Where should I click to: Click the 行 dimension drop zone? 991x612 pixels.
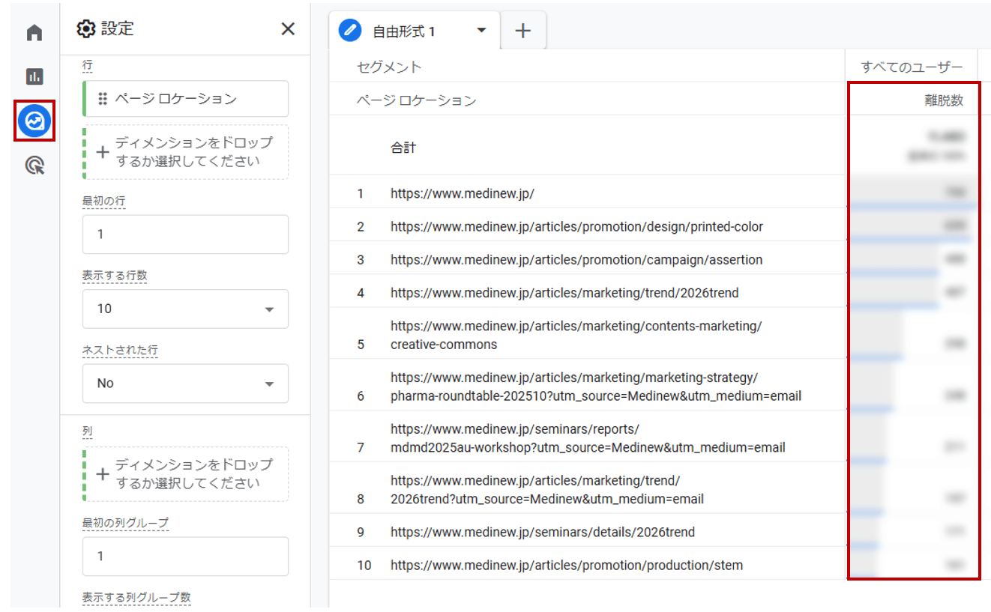coord(184,152)
